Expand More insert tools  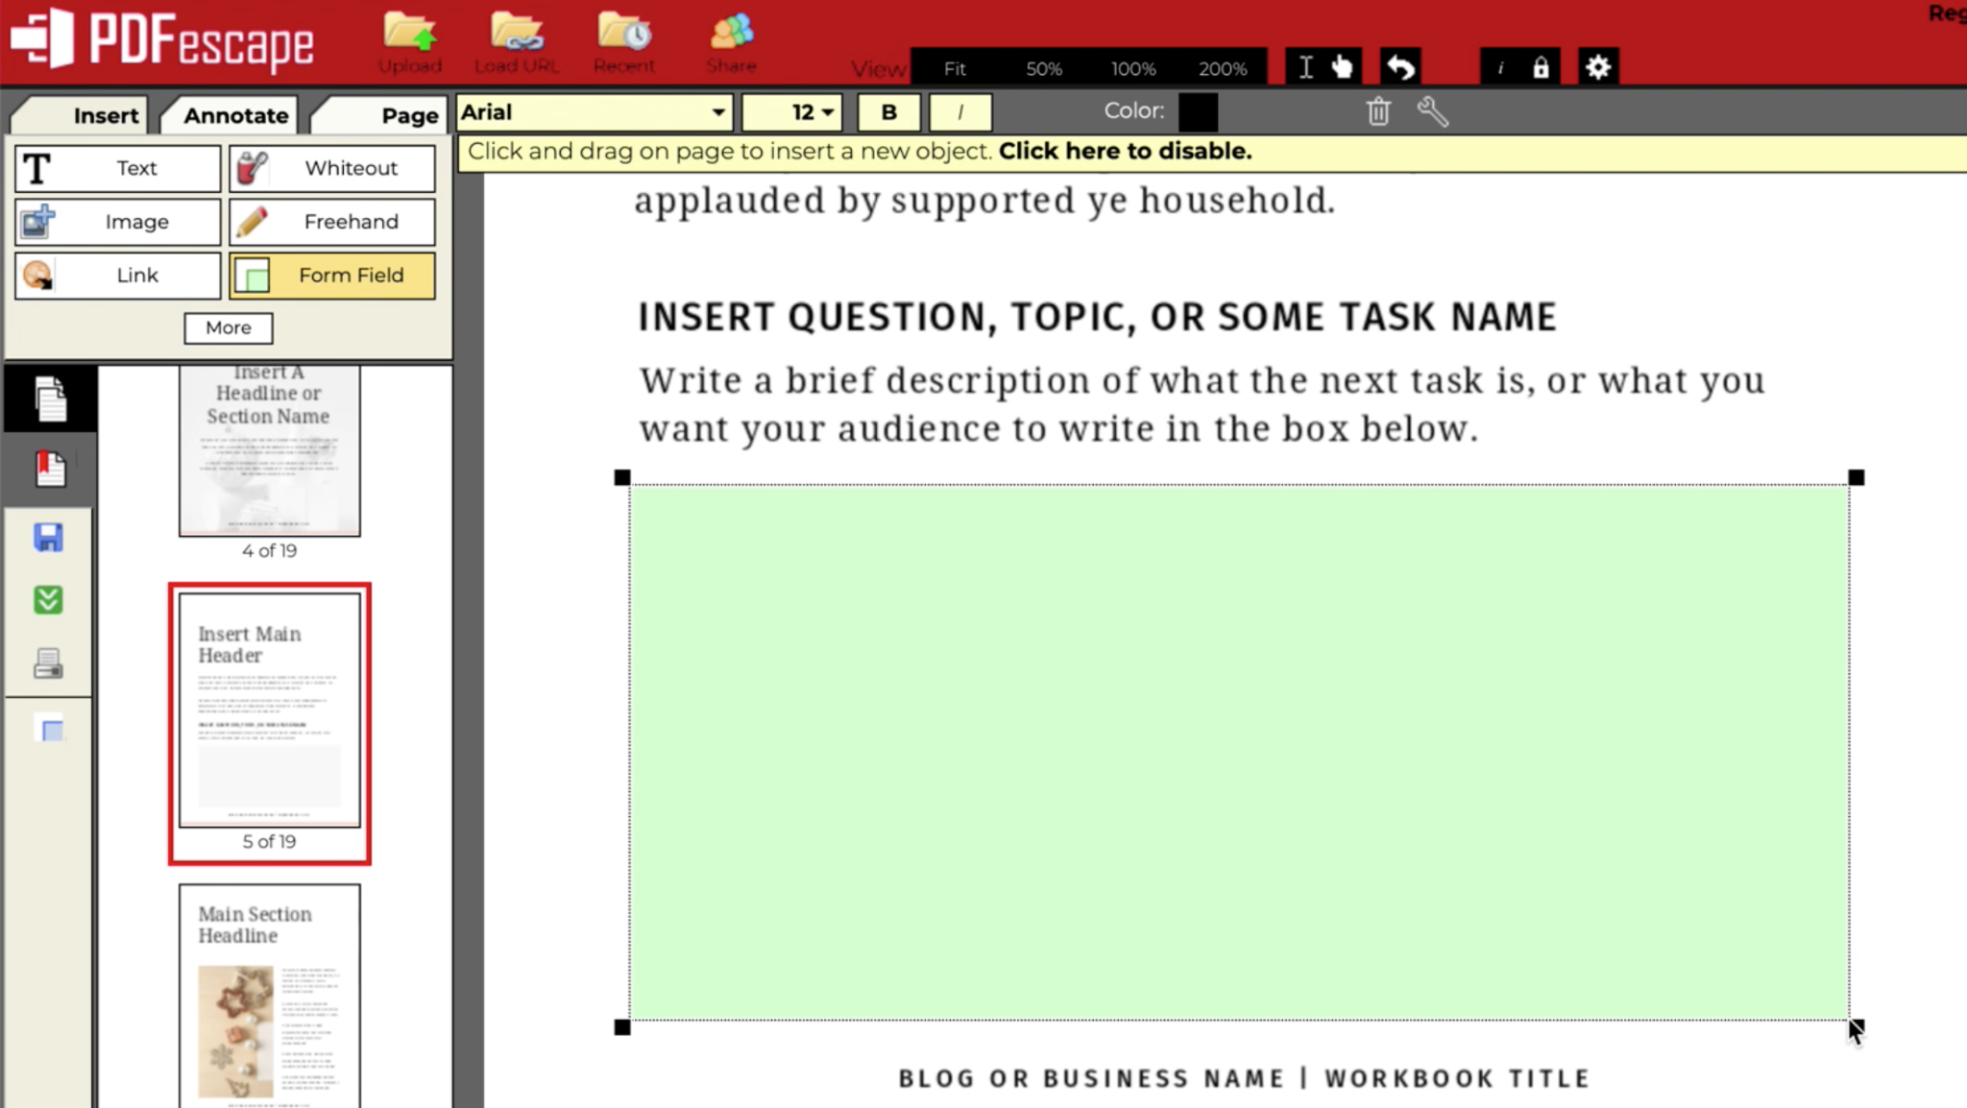pos(228,327)
